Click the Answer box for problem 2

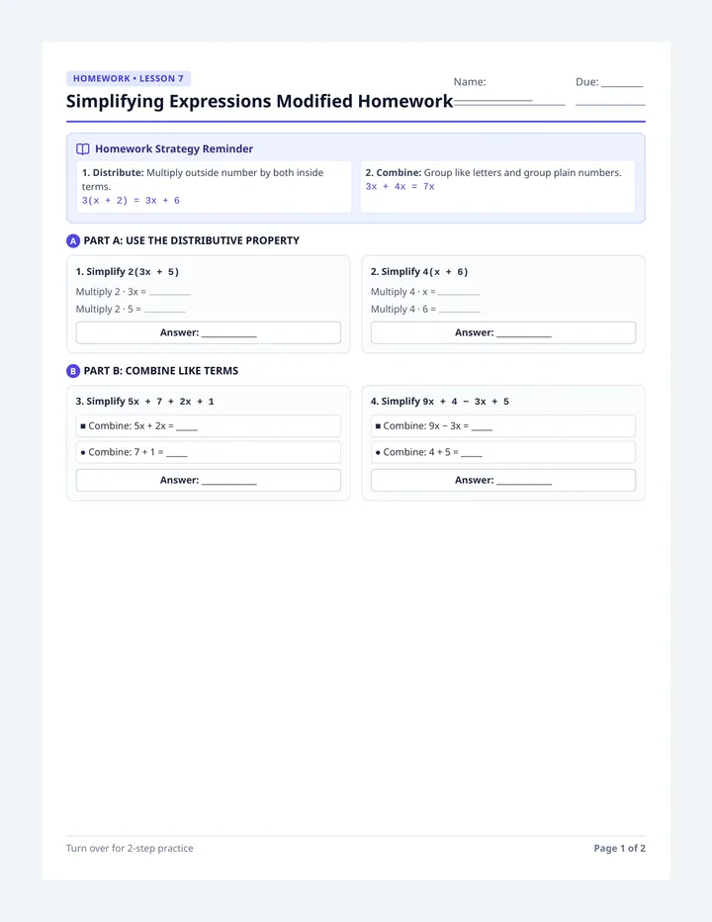pos(503,332)
